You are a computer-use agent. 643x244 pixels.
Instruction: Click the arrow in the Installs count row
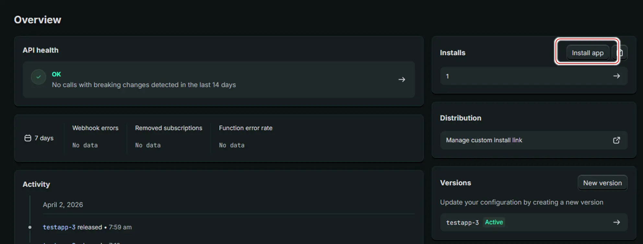(616, 76)
